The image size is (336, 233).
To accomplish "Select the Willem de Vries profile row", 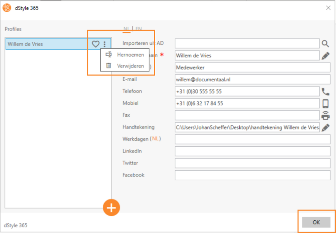I will click(x=58, y=44).
